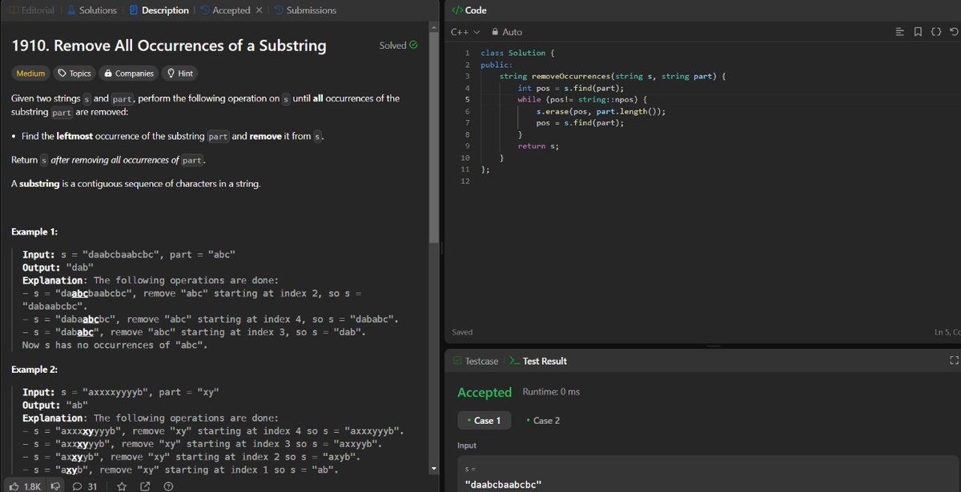Viewport: 961px width, 492px height.
Task: Click the green Accepted result text
Action: coord(485,392)
